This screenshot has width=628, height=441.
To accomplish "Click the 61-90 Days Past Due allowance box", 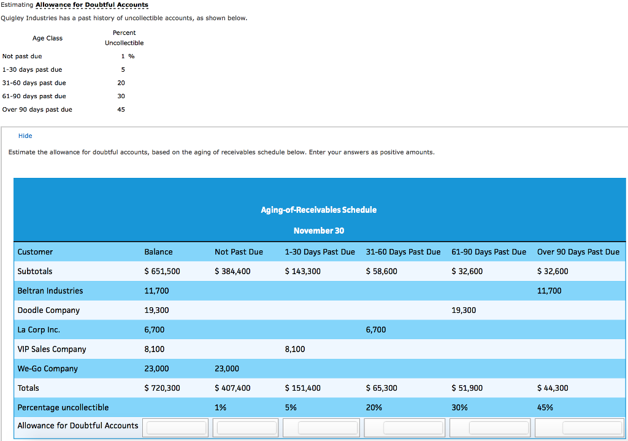I will pyautogui.click(x=490, y=428).
